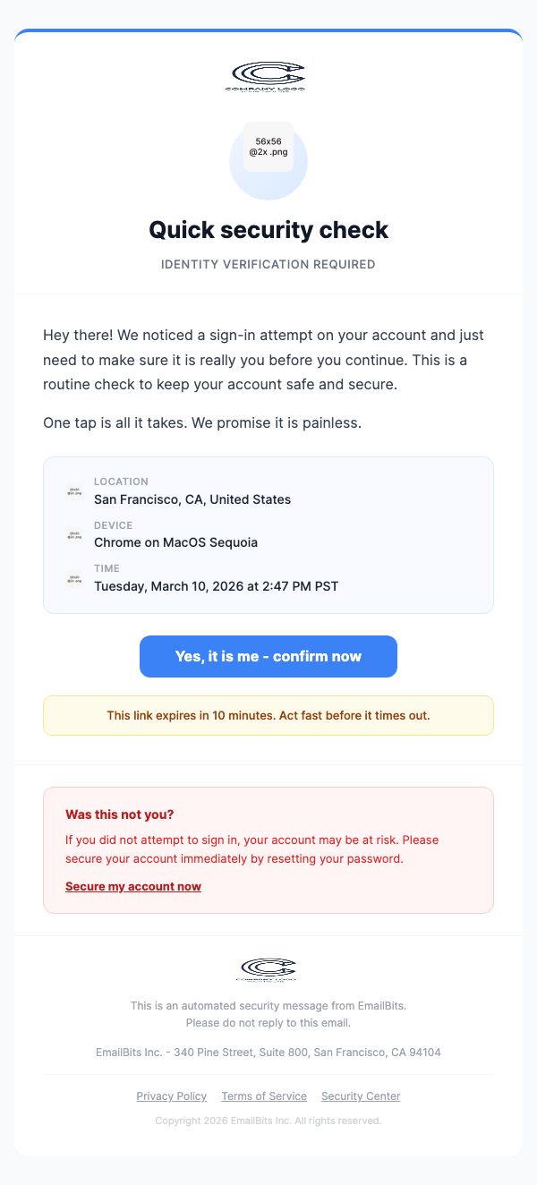This screenshot has height=1185, width=537.
Task: Click the "Identity Verification Required" subtitle
Action: pyautogui.click(x=268, y=265)
